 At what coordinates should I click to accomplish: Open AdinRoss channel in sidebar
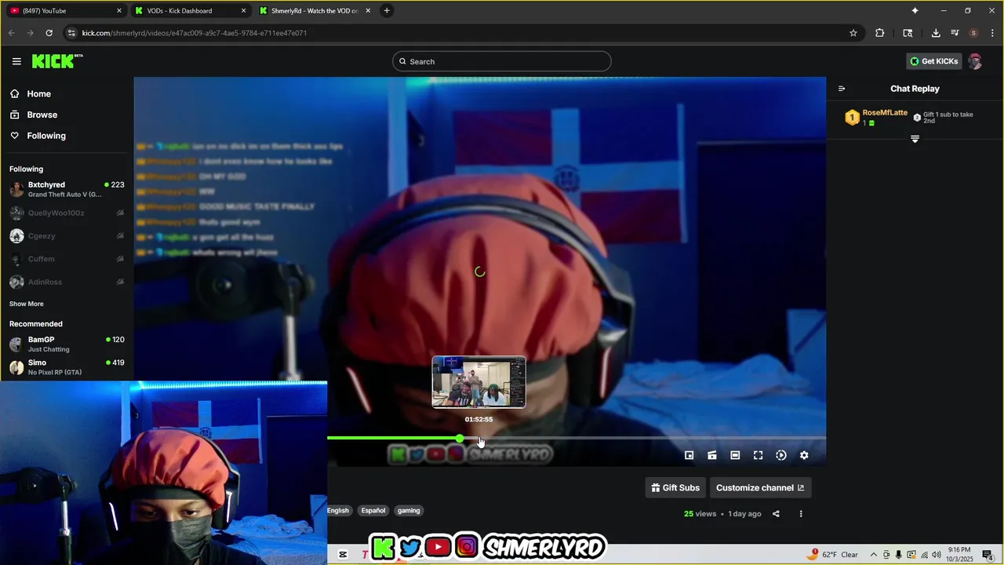click(x=67, y=282)
